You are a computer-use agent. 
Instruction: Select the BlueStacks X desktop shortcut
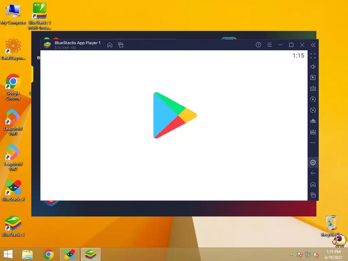click(x=13, y=191)
